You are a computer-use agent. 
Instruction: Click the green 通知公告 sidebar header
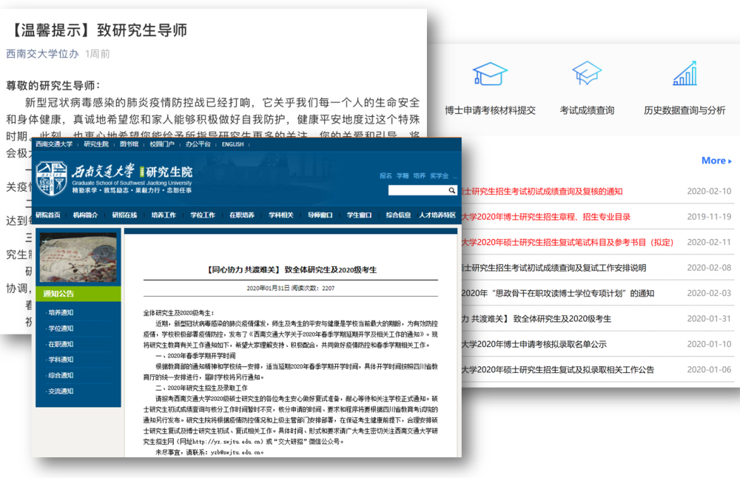[x=78, y=294]
